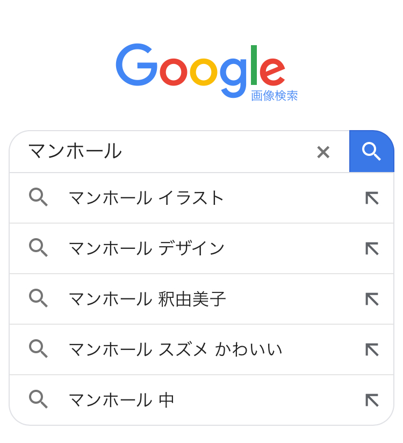The width and height of the screenshot is (403, 443).
Task: Pick suggestion マンホール スズメ かわいい
Action: coord(175,349)
